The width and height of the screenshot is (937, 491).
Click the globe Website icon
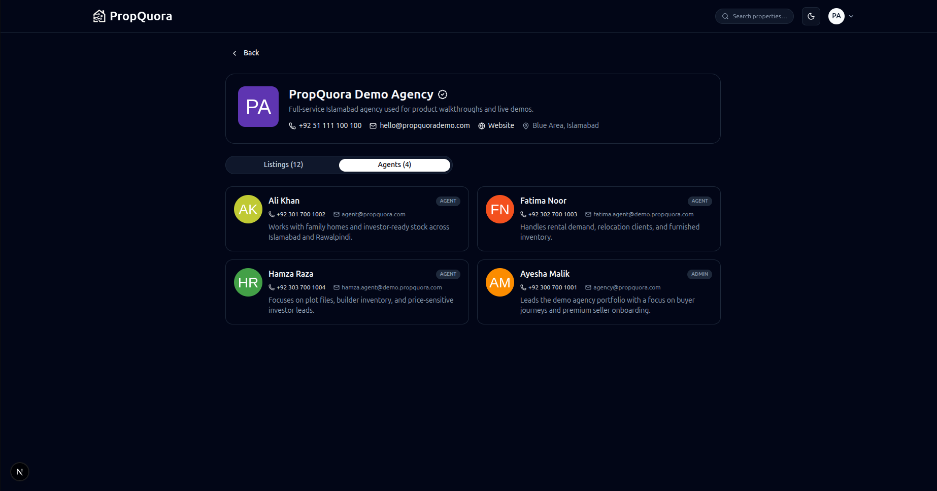pyautogui.click(x=482, y=126)
